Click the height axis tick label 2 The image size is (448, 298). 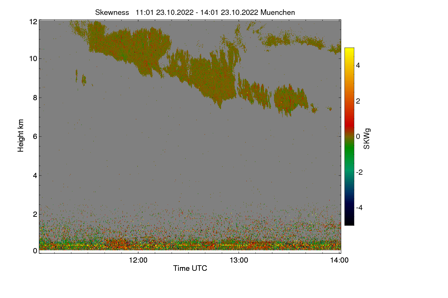[35, 214]
